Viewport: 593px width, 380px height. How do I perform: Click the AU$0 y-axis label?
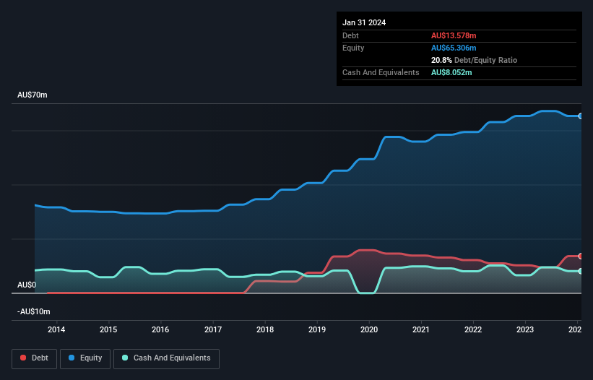(27, 285)
